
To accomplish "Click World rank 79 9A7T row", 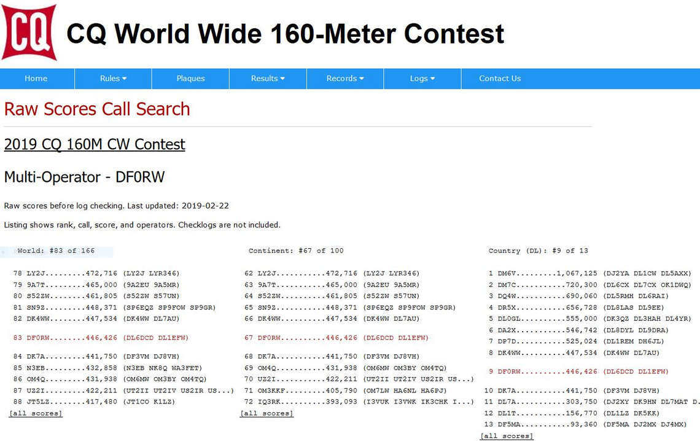I will [96, 285].
